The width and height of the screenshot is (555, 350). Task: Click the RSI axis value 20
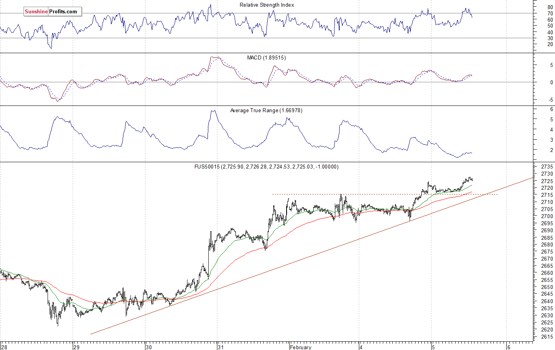tap(550, 44)
